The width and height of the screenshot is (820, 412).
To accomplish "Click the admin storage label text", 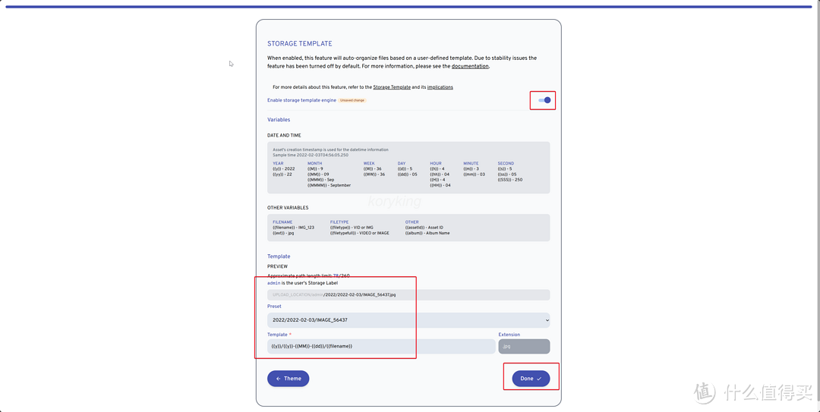I will (273, 283).
